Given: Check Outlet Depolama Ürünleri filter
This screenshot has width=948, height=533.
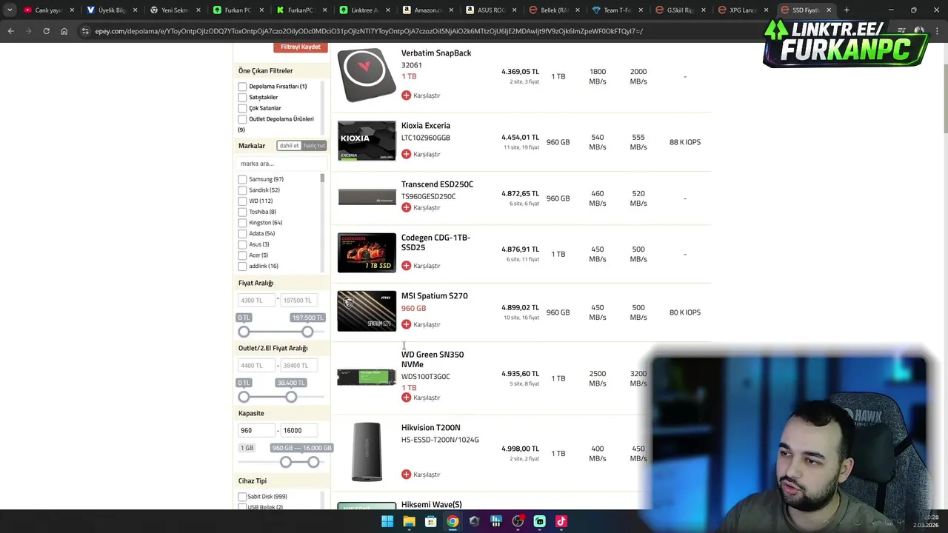Looking at the screenshot, I should point(242,119).
